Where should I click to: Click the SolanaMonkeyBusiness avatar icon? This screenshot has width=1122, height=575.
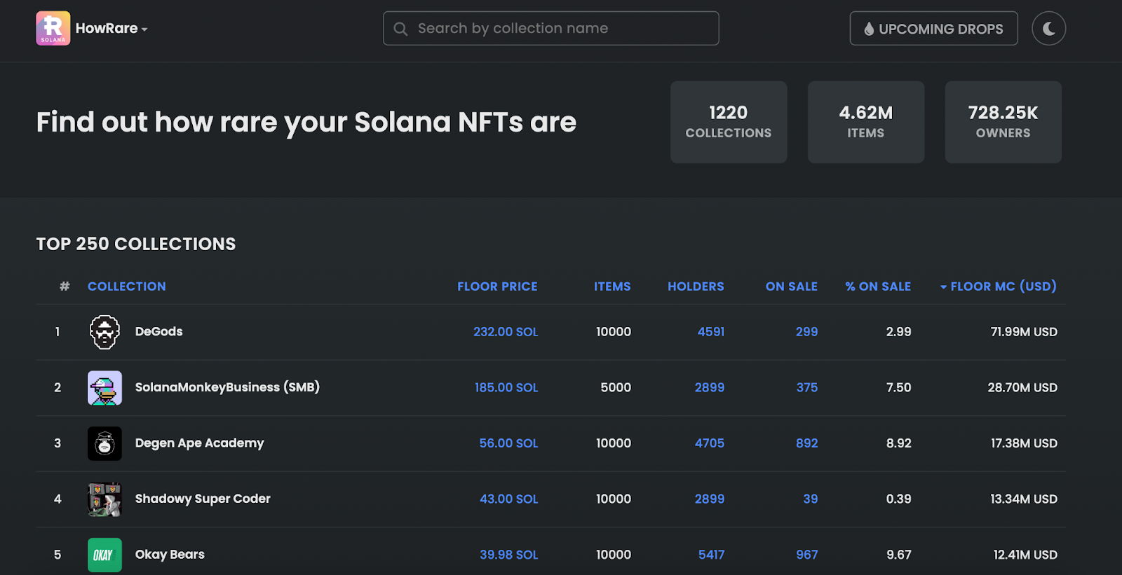tap(104, 388)
